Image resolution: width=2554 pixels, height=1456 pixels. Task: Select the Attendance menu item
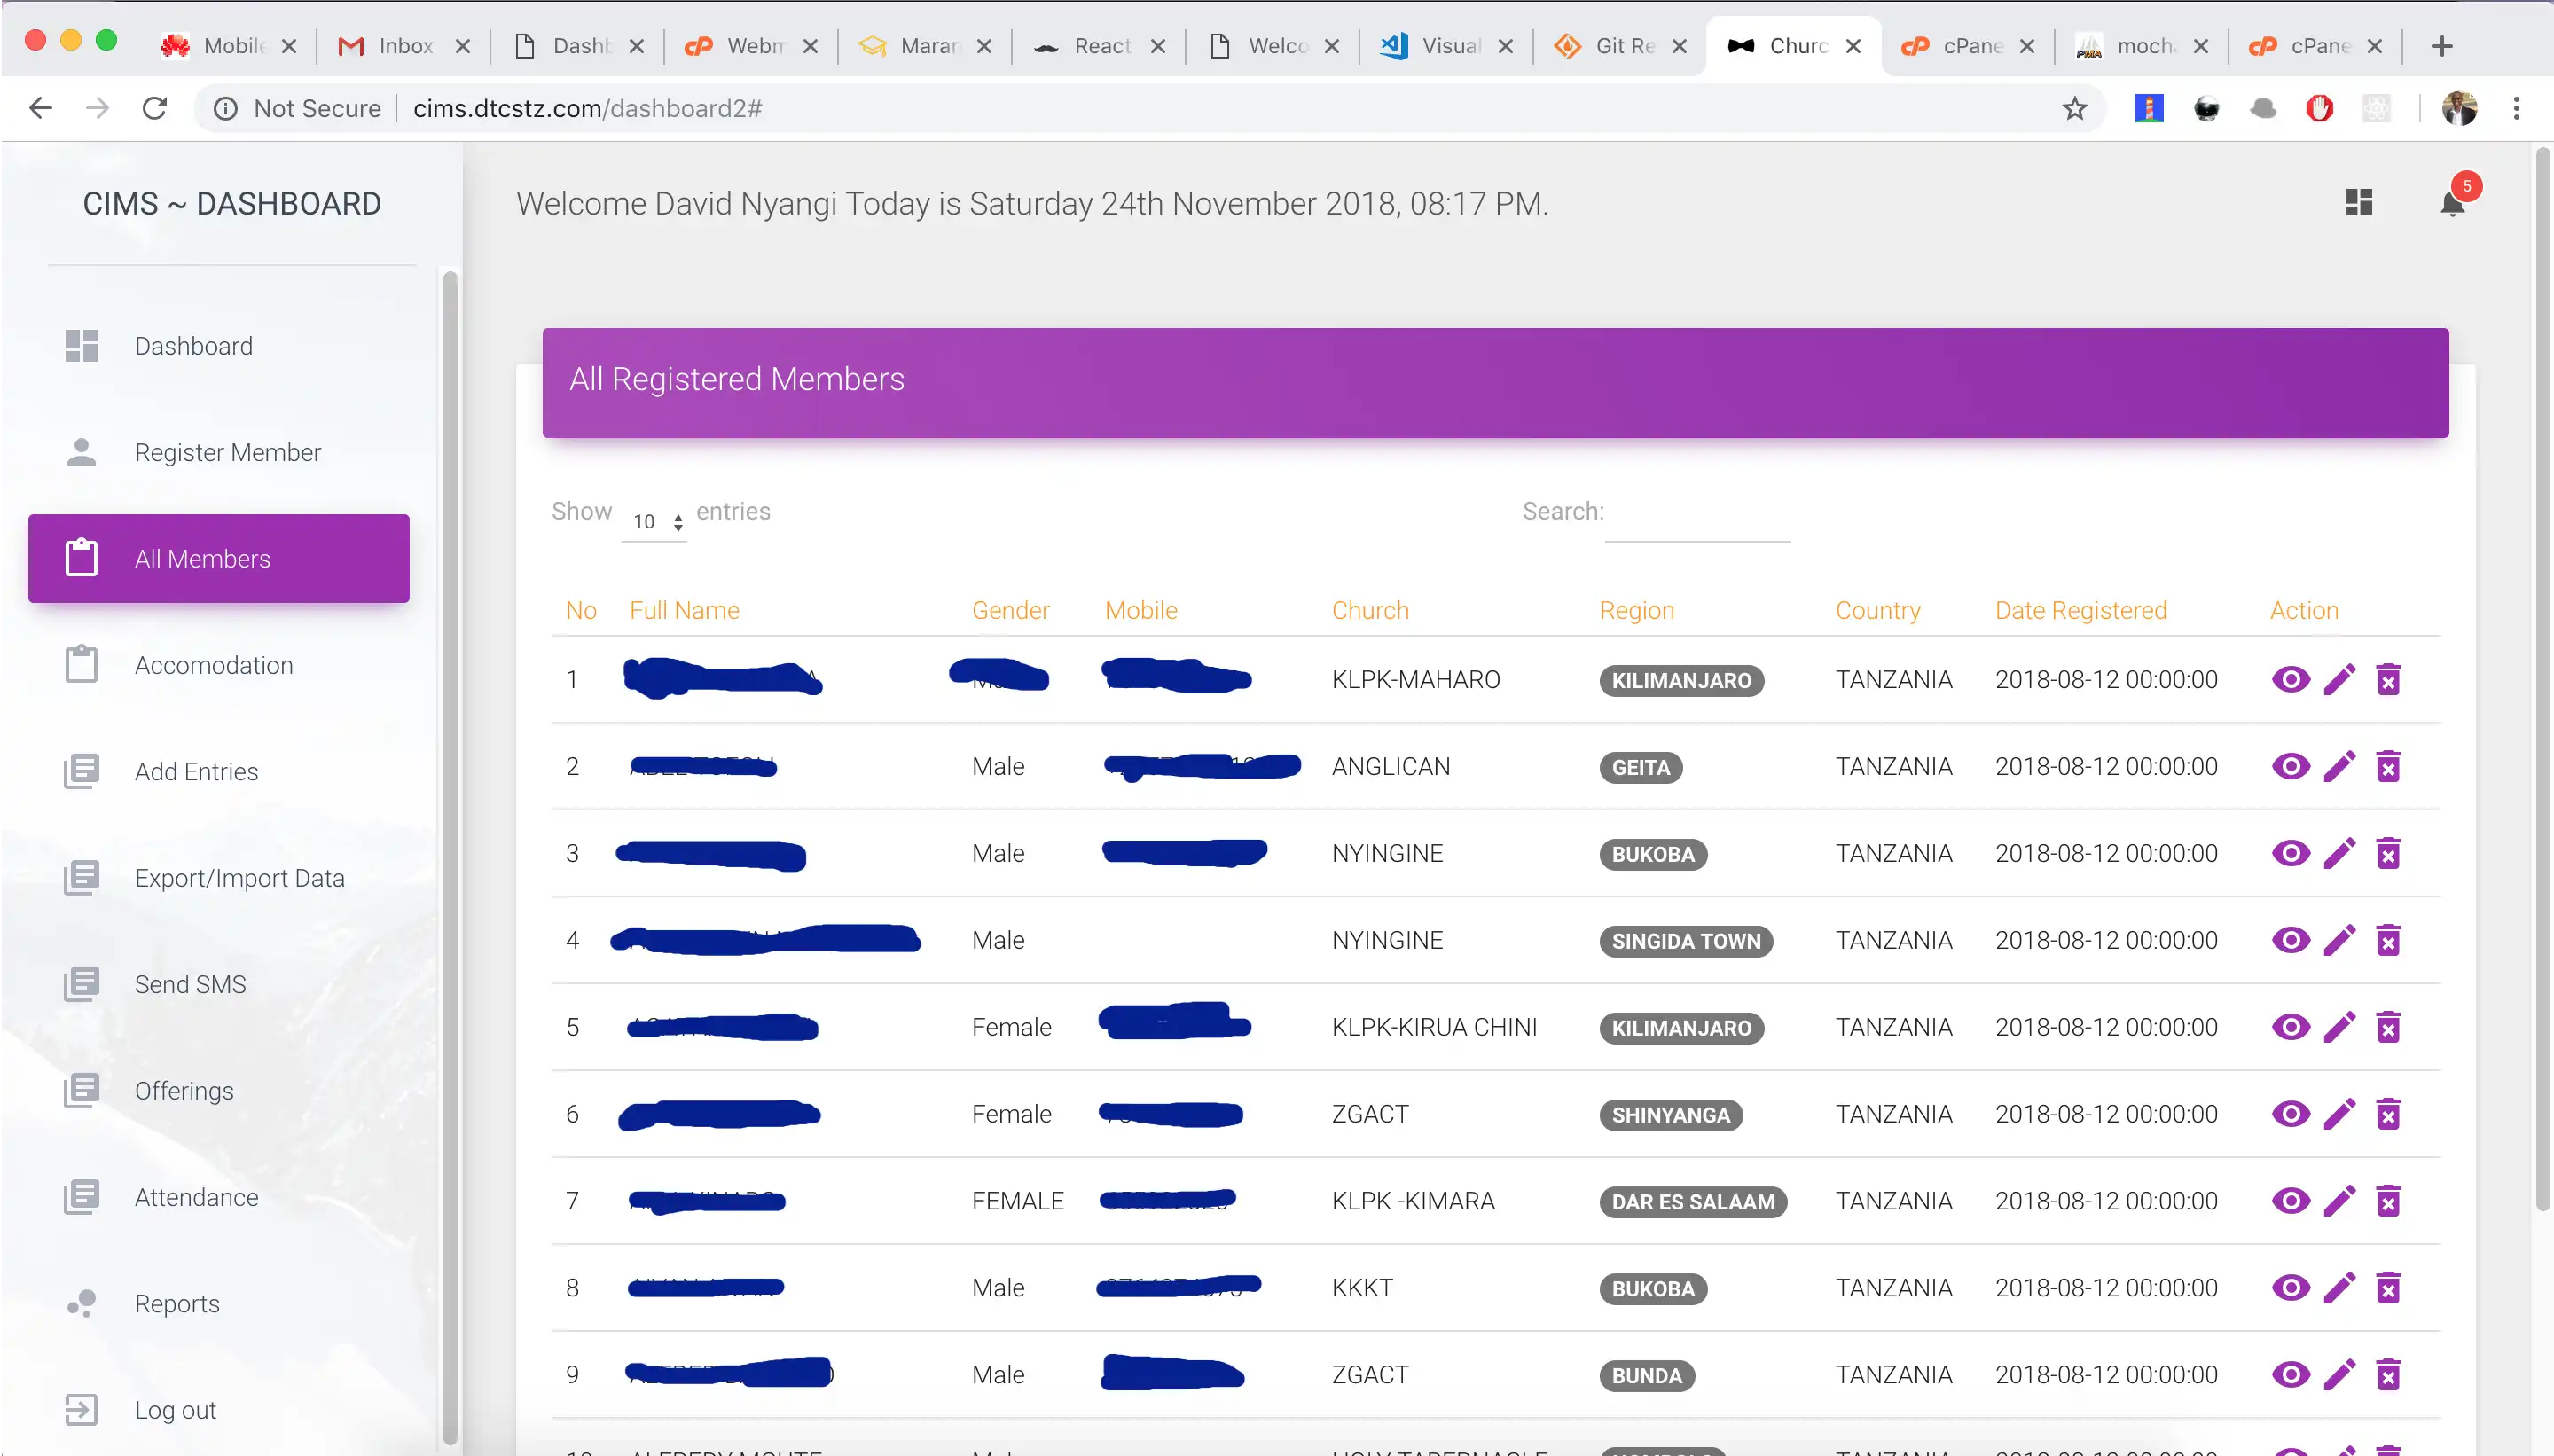(197, 1196)
